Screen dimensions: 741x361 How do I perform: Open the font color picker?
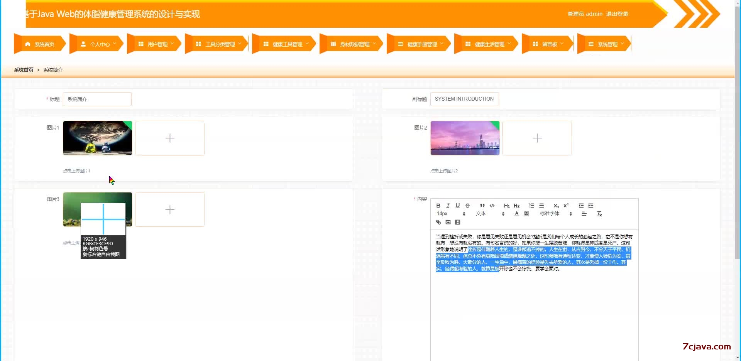(517, 213)
